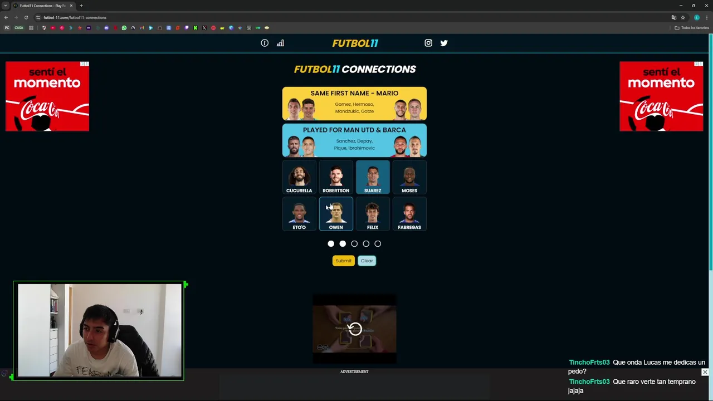
Task: Click the FUTBOL11 CONNECTIONS title
Action: pos(355,69)
